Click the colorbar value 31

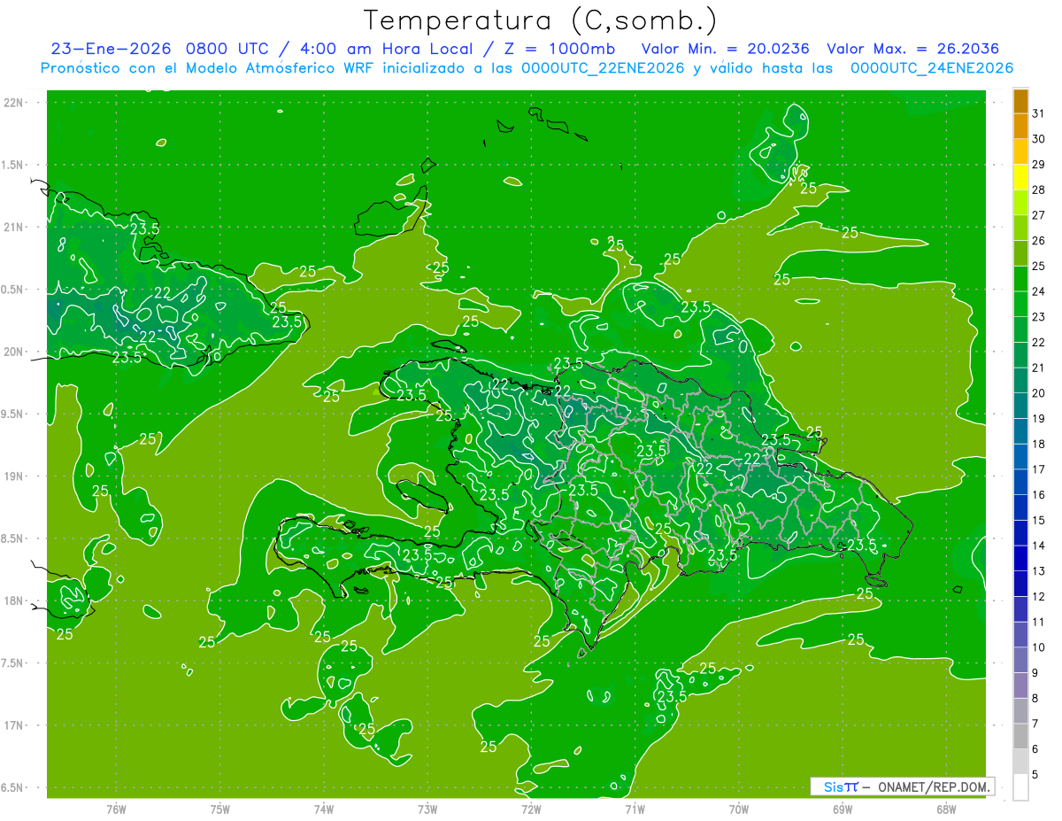click(x=1039, y=113)
